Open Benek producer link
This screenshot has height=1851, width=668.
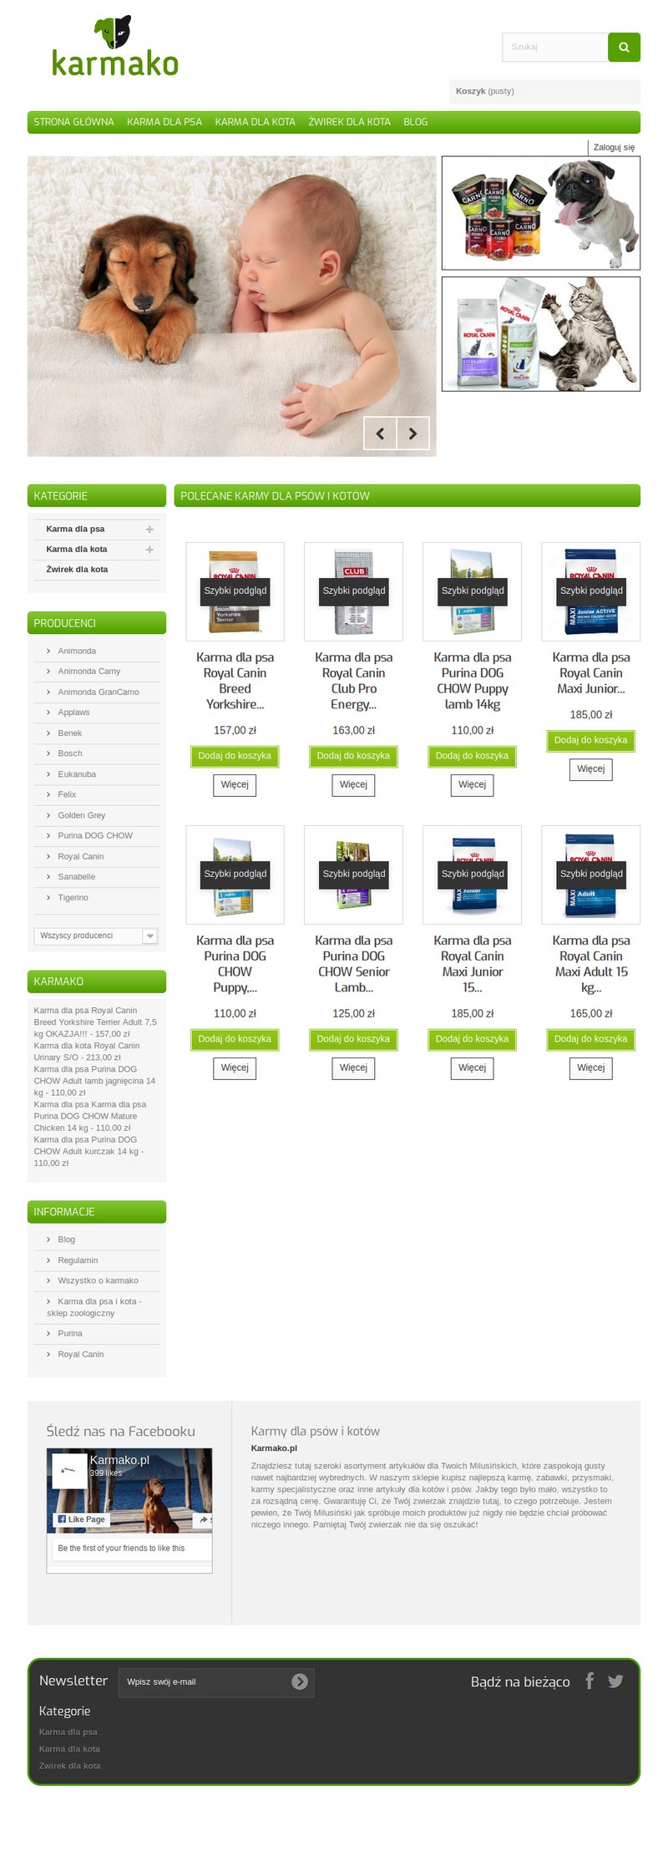point(70,733)
